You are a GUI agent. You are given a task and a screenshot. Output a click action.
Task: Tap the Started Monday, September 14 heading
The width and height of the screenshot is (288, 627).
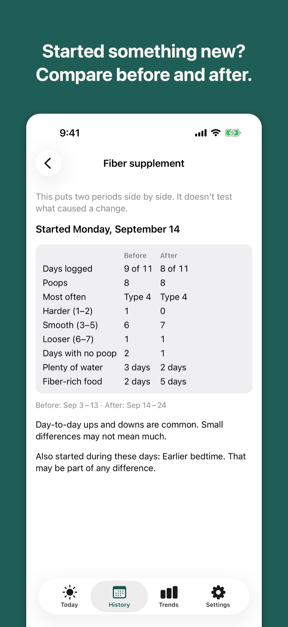coord(108,229)
